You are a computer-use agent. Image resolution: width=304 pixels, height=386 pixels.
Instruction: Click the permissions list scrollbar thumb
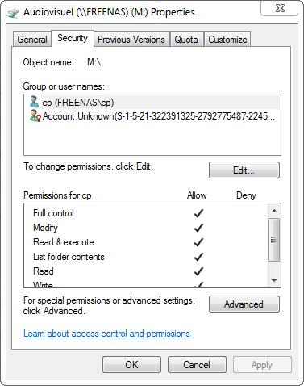point(274,240)
